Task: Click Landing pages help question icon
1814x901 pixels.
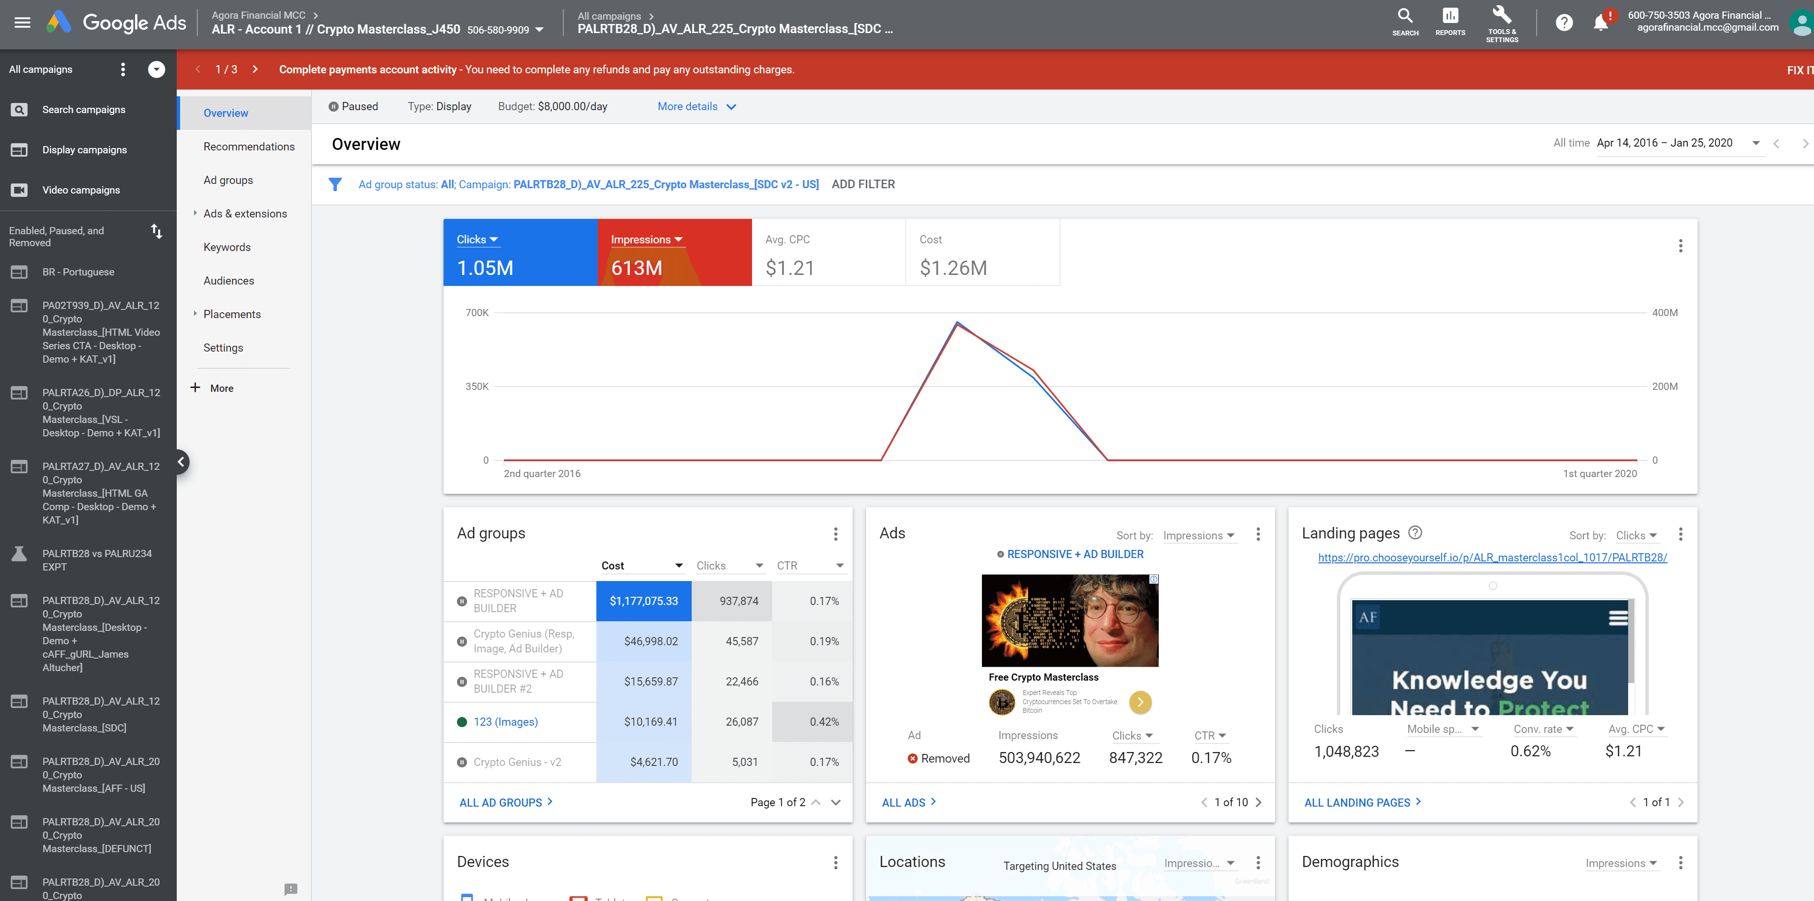Action: point(1415,533)
